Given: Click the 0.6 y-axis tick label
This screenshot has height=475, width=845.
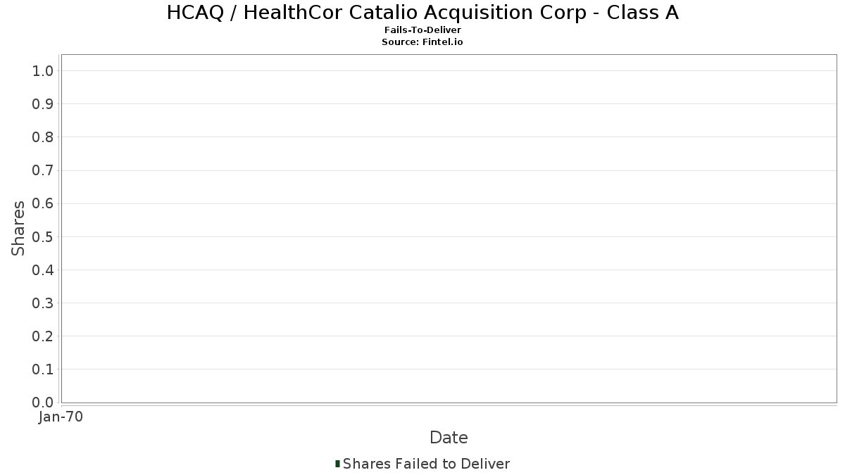Looking at the screenshot, I should [x=43, y=203].
